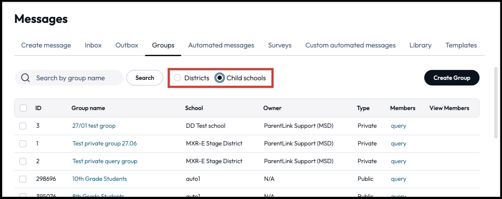
Task: Check the box for Test private query group
Action: pyautogui.click(x=23, y=161)
